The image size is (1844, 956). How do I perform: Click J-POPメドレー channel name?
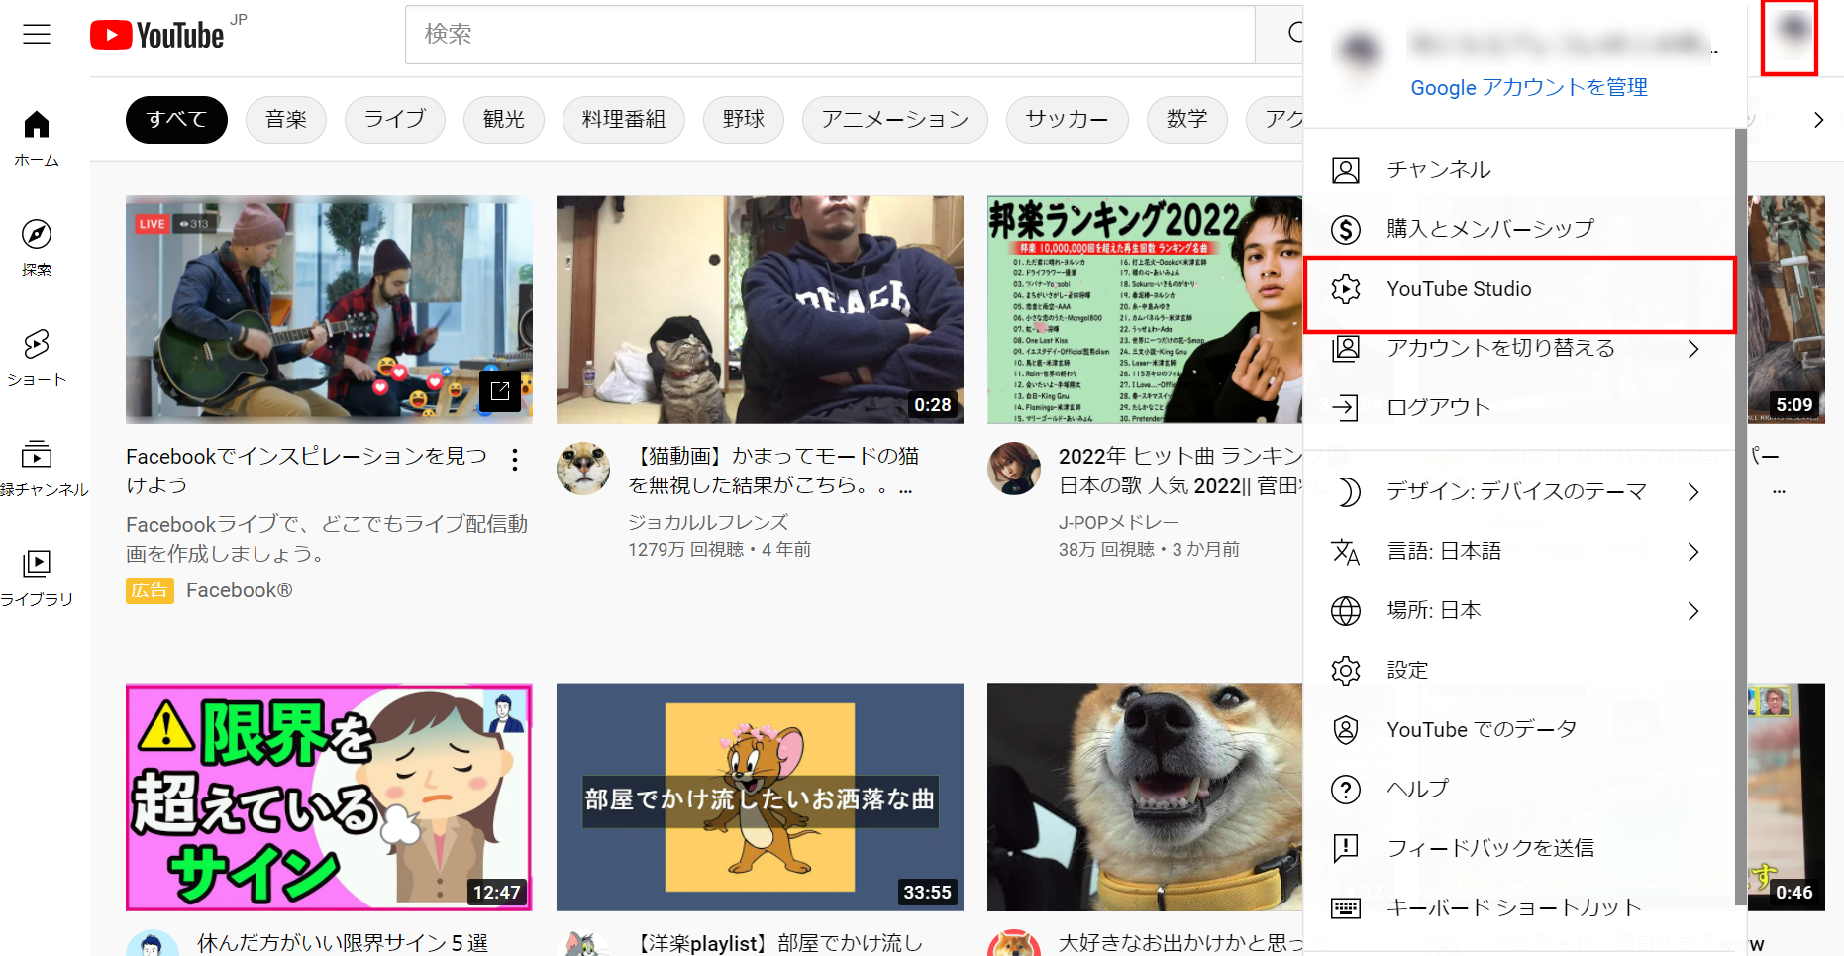tap(1118, 522)
